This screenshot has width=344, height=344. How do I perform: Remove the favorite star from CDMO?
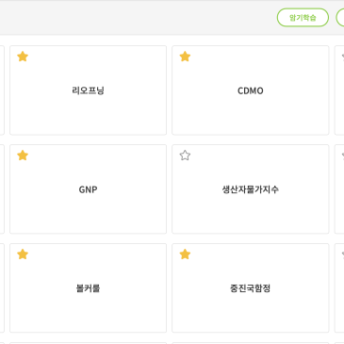click(x=185, y=57)
